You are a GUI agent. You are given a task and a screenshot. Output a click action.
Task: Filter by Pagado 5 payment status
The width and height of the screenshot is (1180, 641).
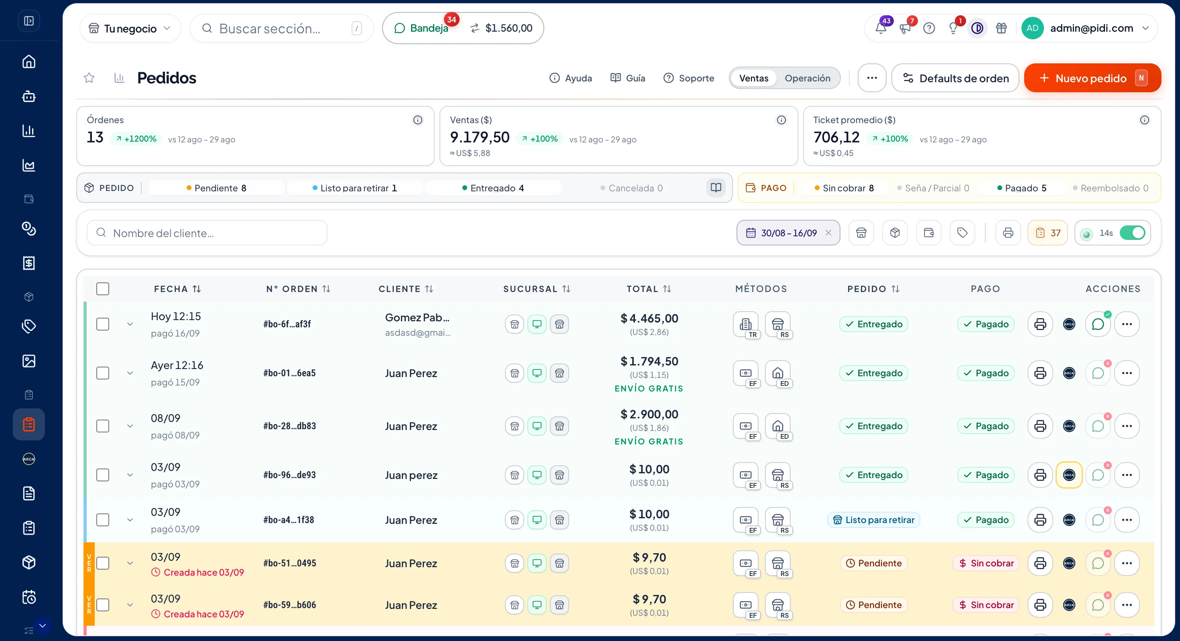click(1021, 188)
